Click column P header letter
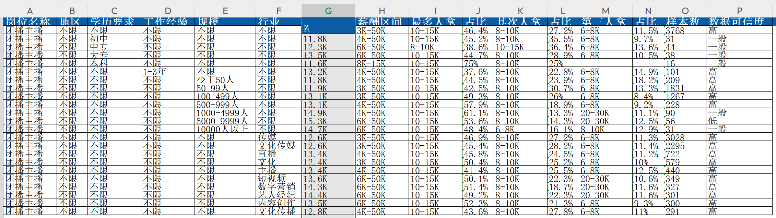Screen dimensions: 776x218 click(x=740, y=11)
